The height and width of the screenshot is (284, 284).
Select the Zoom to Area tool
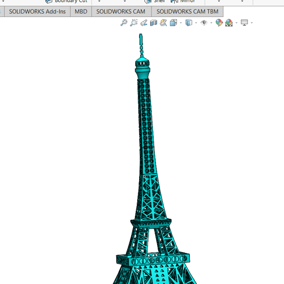tap(133, 23)
